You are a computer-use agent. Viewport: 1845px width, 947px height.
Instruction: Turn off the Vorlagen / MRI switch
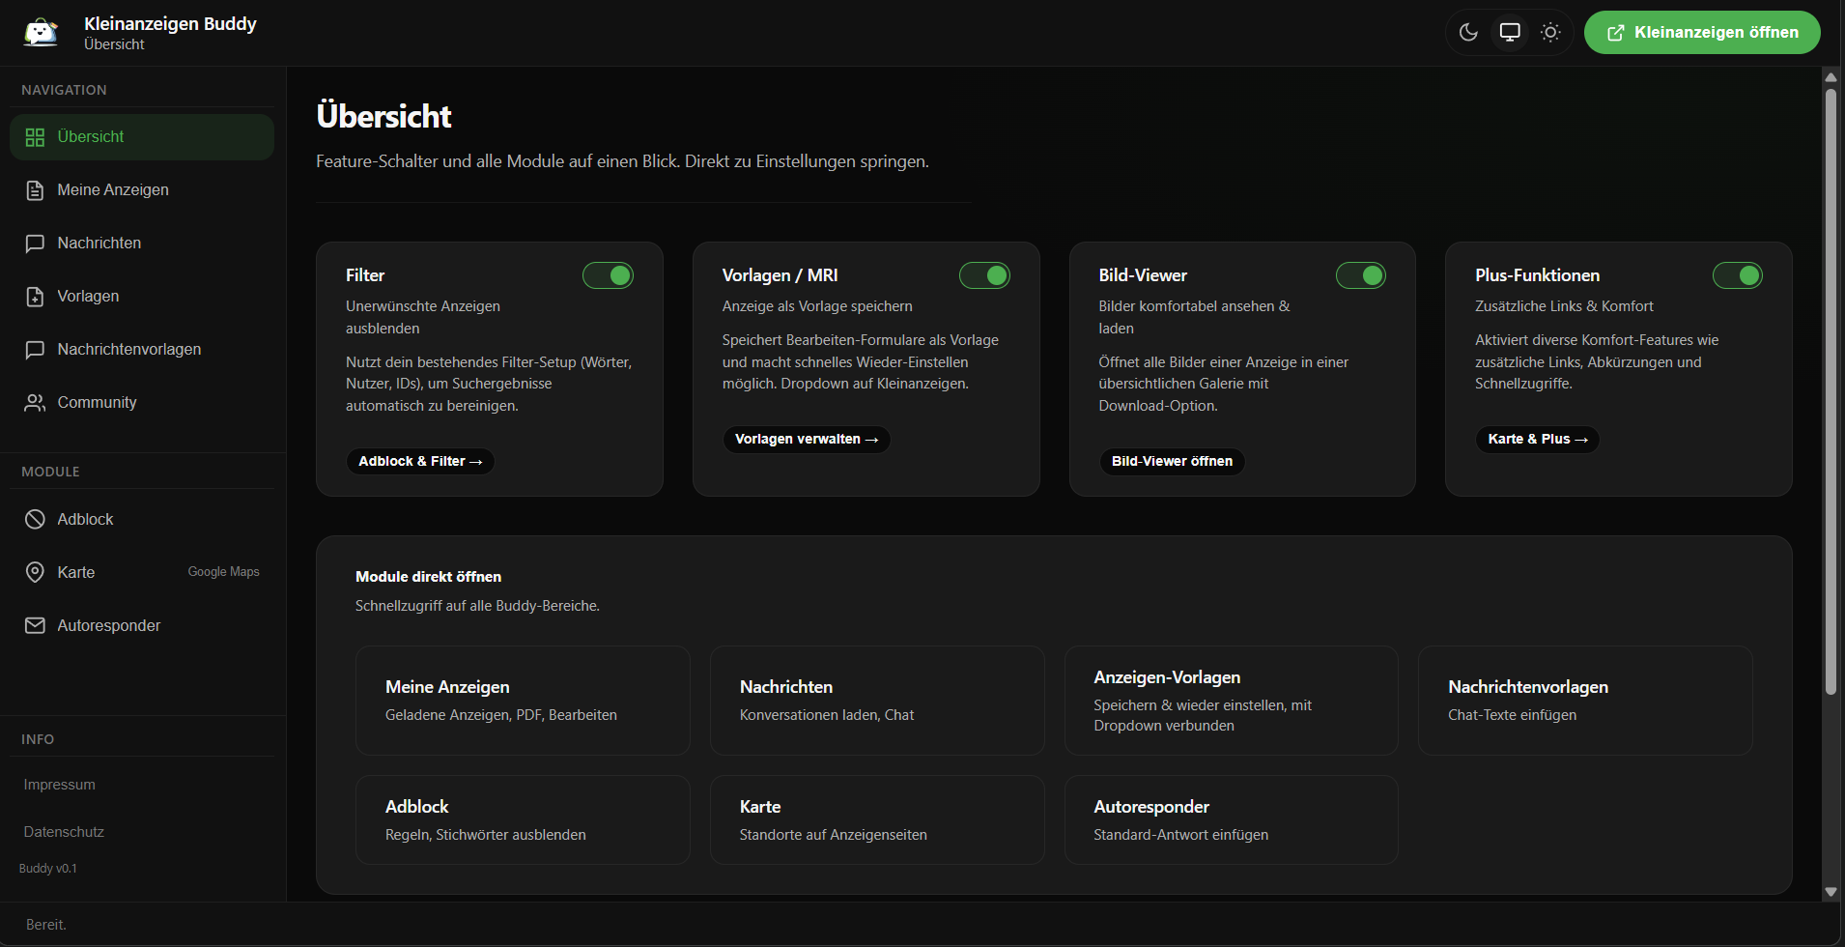pyautogui.click(x=984, y=275)
